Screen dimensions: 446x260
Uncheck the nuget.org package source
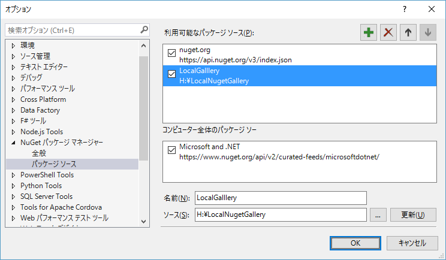click(x=172, y=53)
